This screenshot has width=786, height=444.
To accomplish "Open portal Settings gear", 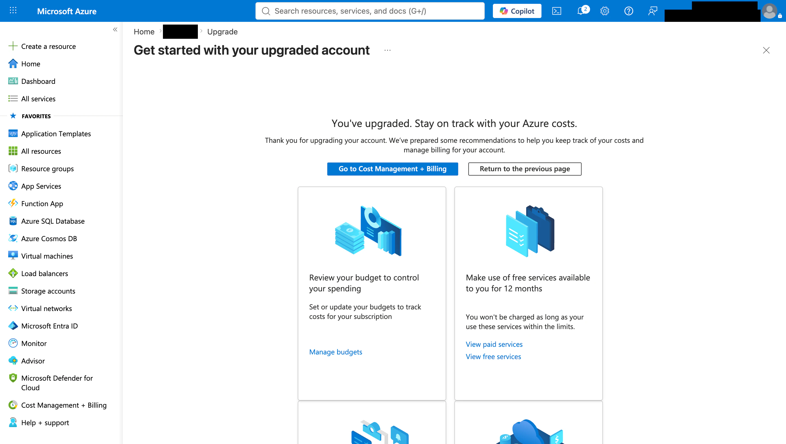I will tap(605, 11).
